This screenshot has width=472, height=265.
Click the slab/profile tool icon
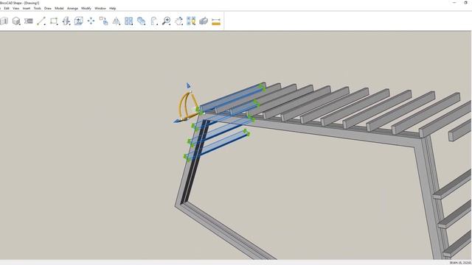[x=29, y=21]
